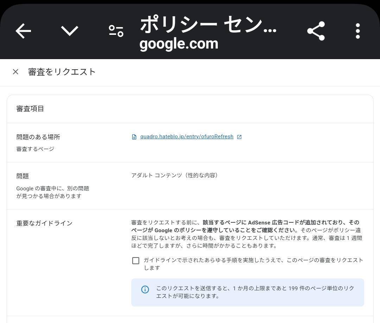Select the 問題 row label

click(x=23, y=176)
